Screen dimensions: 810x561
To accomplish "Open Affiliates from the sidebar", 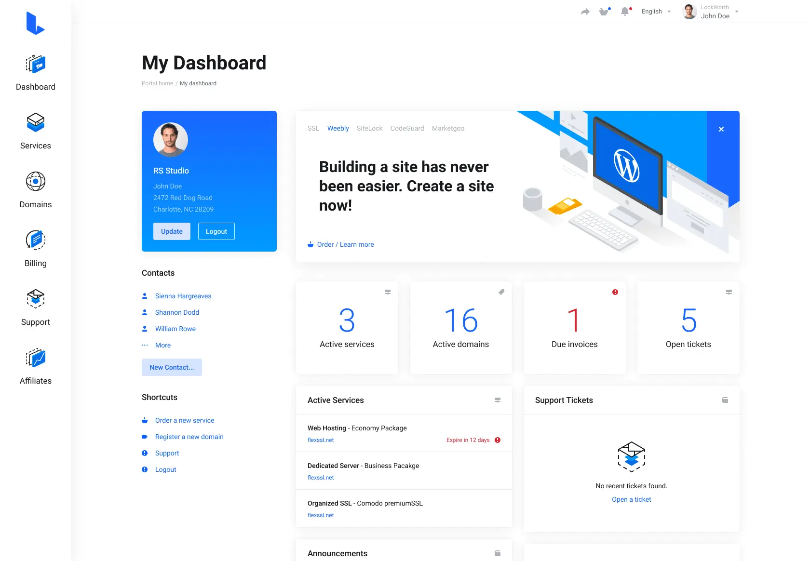I will click(x=35, y=358).
